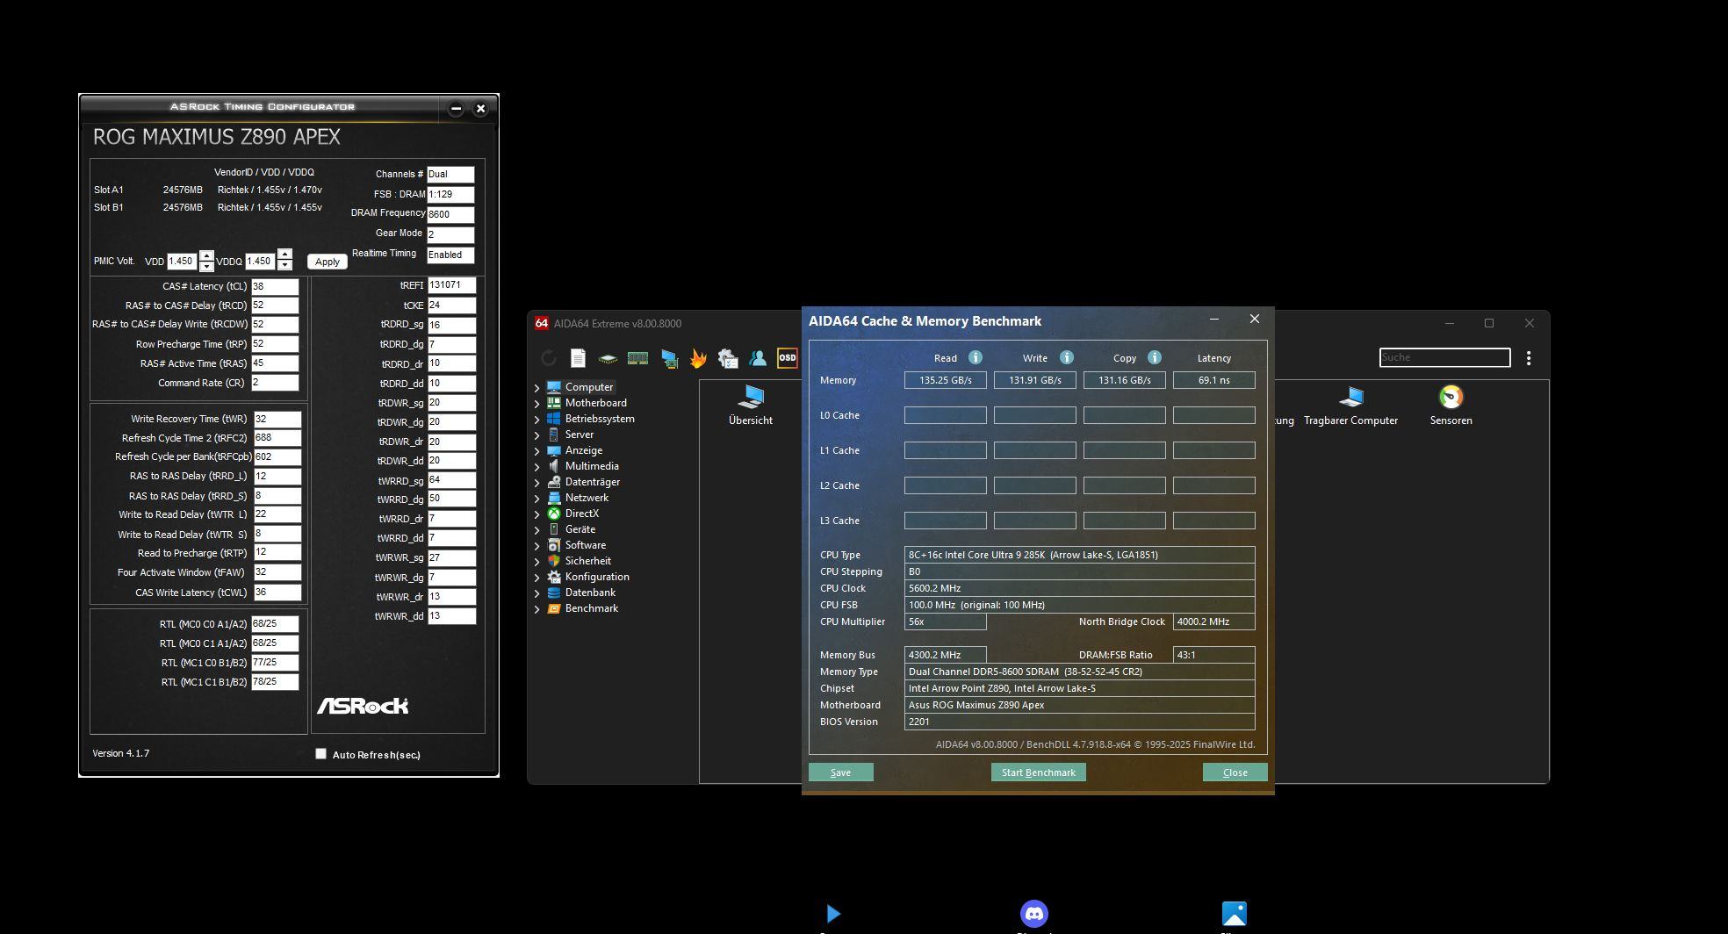
Task: Click the AIDA64 red 64 logo icon
Action: pyautogui.click(x=542, y=323)
